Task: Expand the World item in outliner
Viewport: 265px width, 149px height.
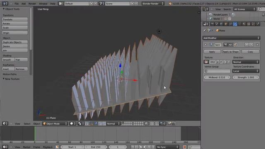Action: (x=208, y=19)
